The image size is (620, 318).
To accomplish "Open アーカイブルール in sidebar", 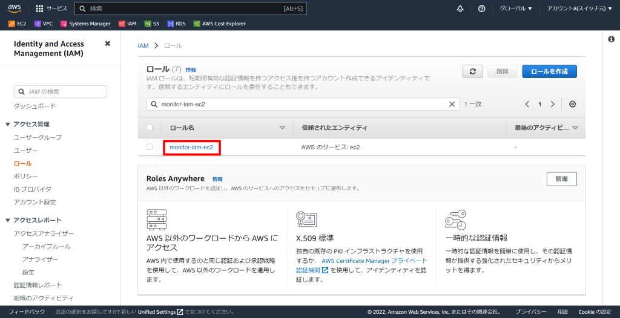I will (x=47, y=247).
